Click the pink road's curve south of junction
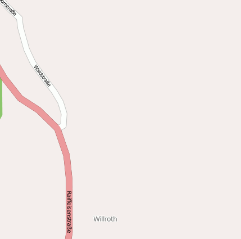The width and height of the screenshot is (241, 239). pos(67,156)
